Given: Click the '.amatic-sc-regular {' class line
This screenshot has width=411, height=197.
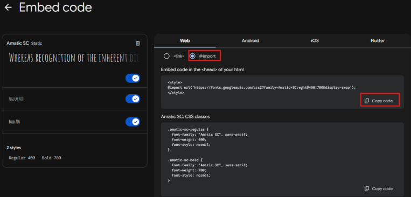Looking at the screenshot, I should coord(188,129).
